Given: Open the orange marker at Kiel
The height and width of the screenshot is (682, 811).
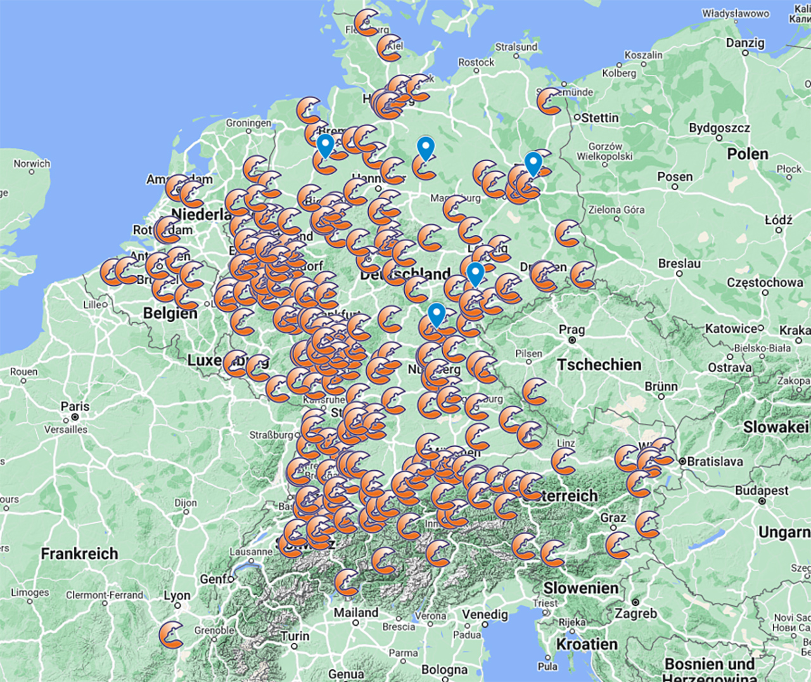Looking at the screenshot, I should click(390, 48).
